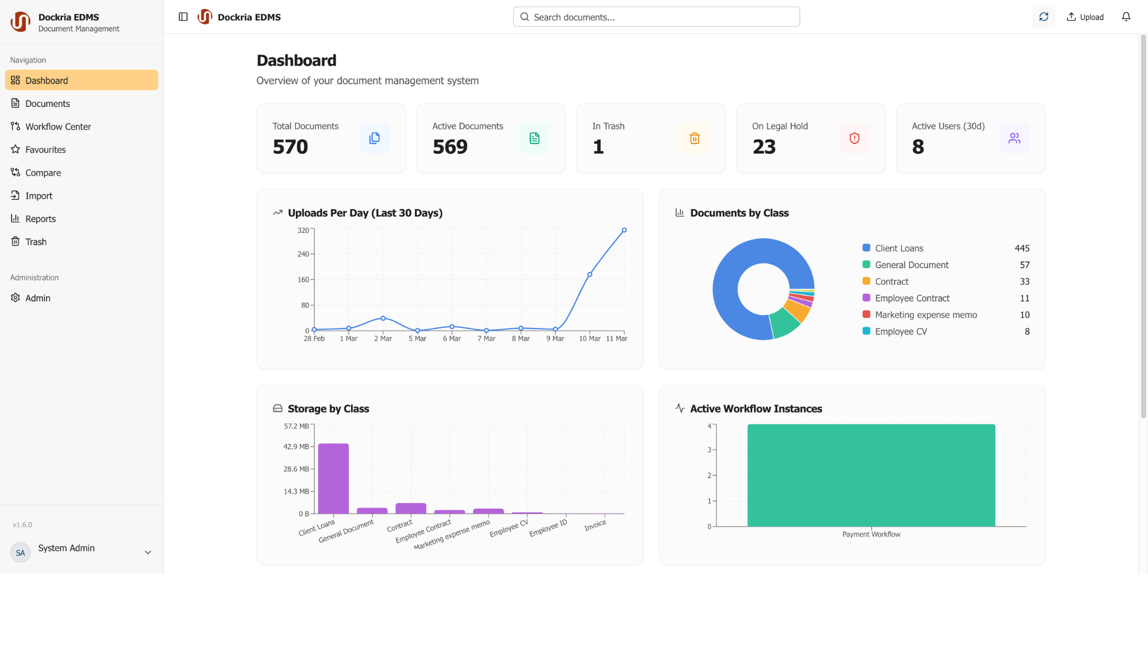Image resolution: width=1148 pixels, height=645 pixels.
Task: Click the Contract orange legend swatch
Action: pyautogui.click(x=866, y=281)
